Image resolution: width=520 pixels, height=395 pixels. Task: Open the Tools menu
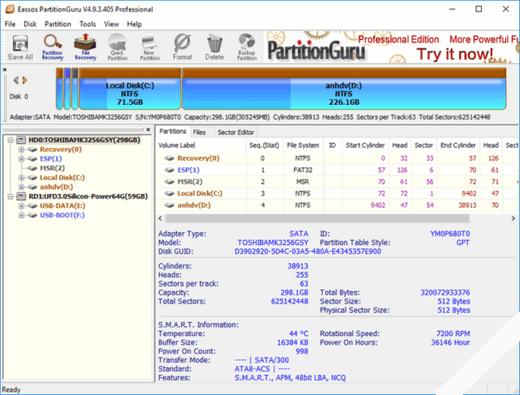88,23
